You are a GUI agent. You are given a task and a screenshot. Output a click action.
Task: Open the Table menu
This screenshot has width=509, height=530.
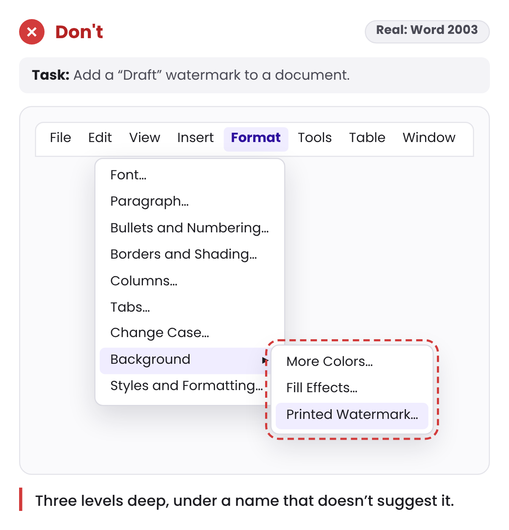[367, 138]
